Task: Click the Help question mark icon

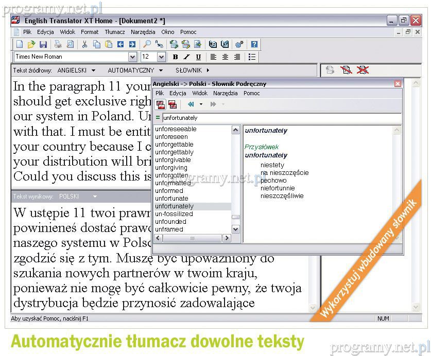Action: coord(254,45)
